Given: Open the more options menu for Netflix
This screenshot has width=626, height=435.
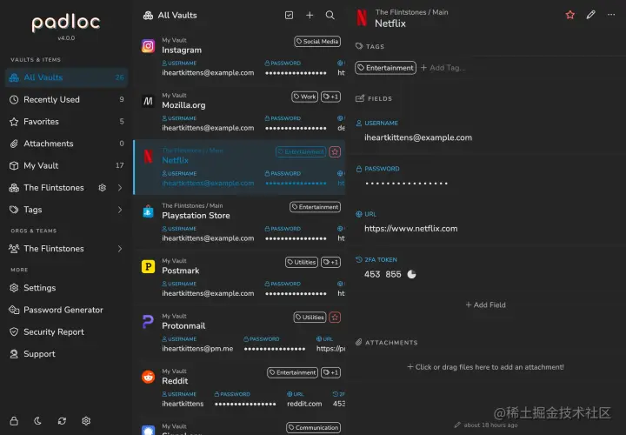Looking at the screenshot, I should click(611, 15).
